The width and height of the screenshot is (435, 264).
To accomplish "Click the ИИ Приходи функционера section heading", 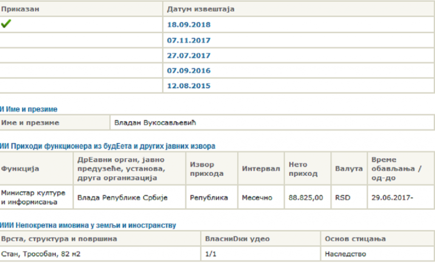I will pyautogui.click(x=108, y=146).
